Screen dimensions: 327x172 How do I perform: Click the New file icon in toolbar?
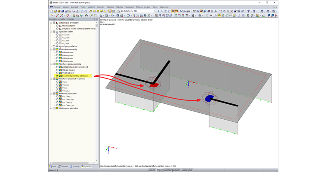(52, 11)
